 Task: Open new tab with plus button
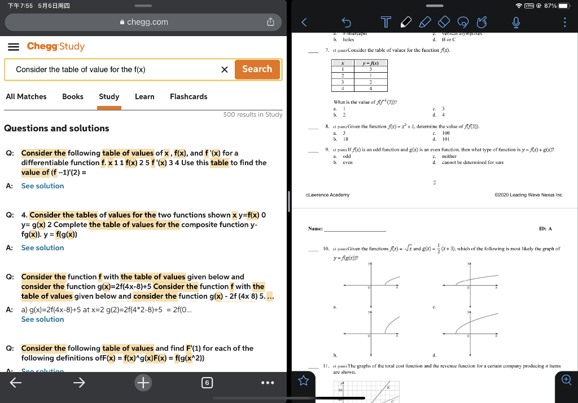pyautogui.click(x=143, y=383)
